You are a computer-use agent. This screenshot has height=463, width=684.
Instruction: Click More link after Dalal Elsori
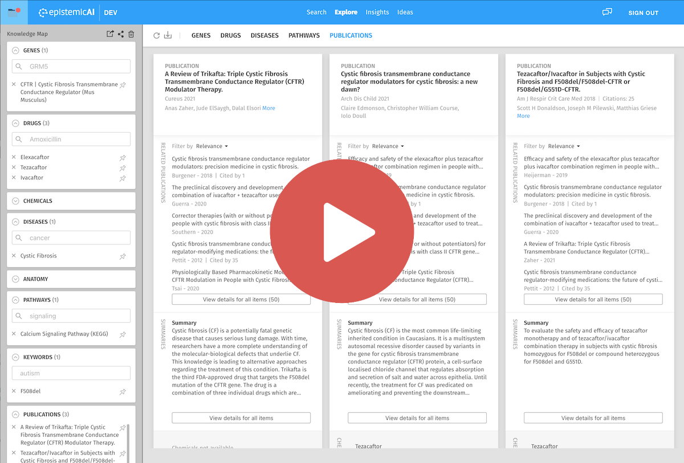(268, 108)
